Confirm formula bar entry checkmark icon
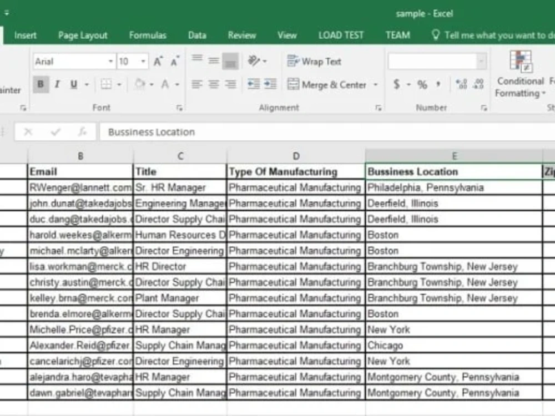Image resolution: width=555 pixels, height=416 pixels. [x=55, y=132]
